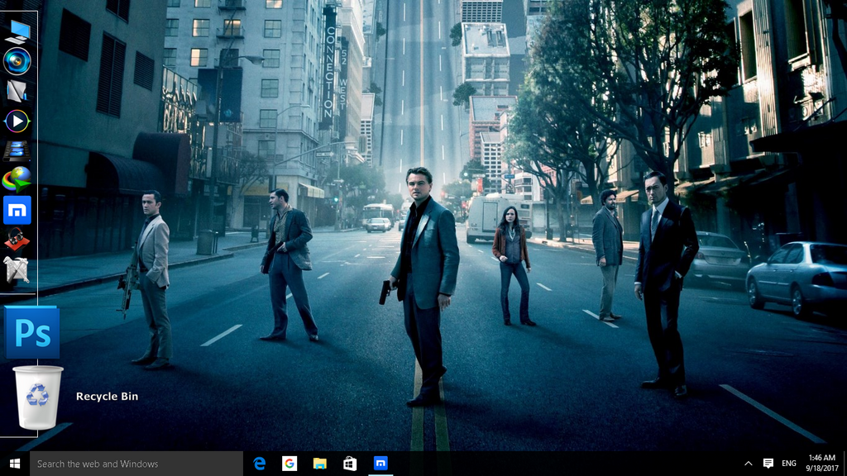The height and width of the screenshot is (476, 847).
Task: Show hidden system tray icons
Action: pos(748,464)
